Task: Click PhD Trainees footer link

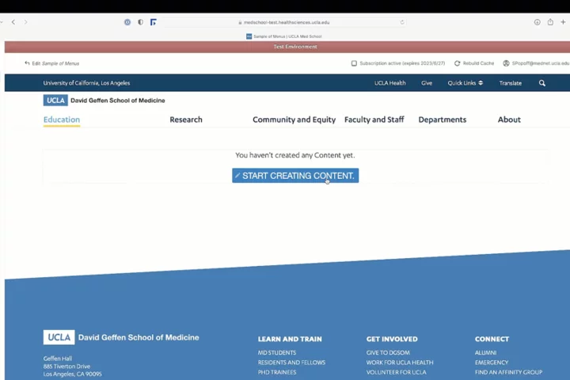Action: point(277,372)
